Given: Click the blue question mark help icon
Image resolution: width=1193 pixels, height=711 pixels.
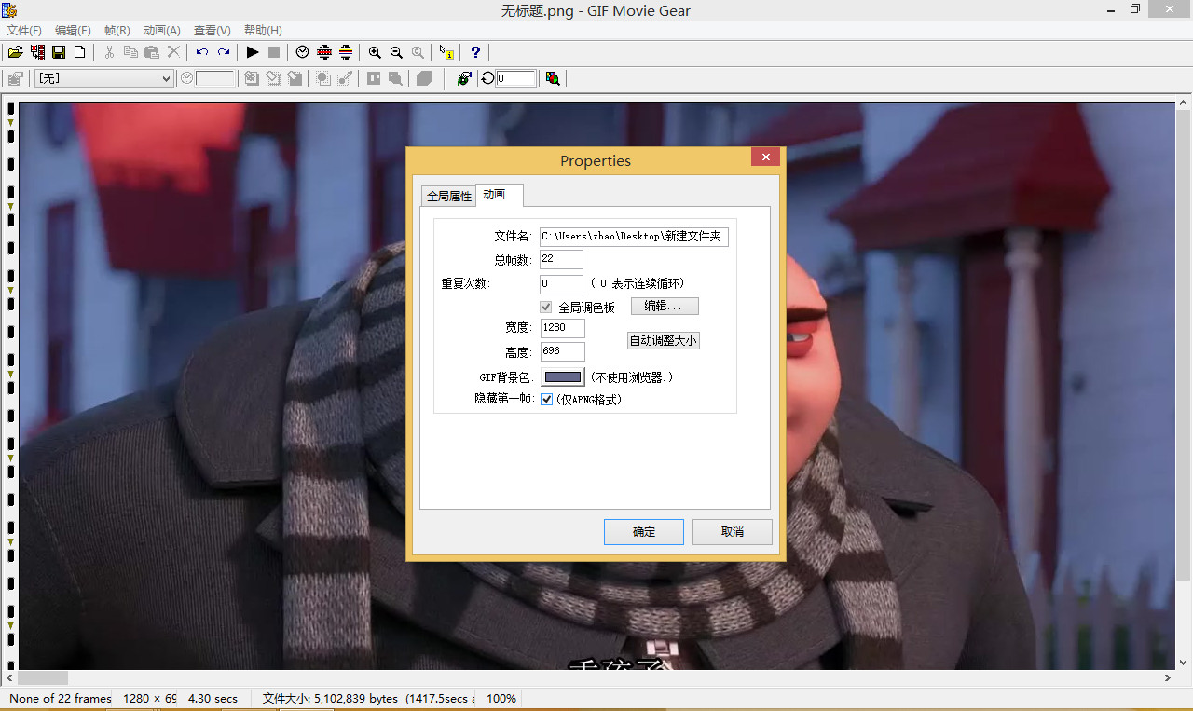Looking at the screenshot, I should tap(475, 52).
